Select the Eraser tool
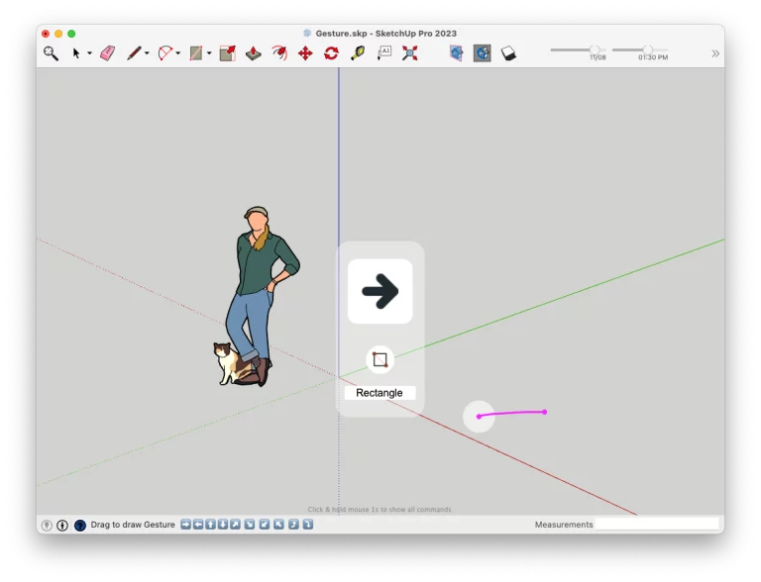This screenshot has width=761, height=582. 108,53
